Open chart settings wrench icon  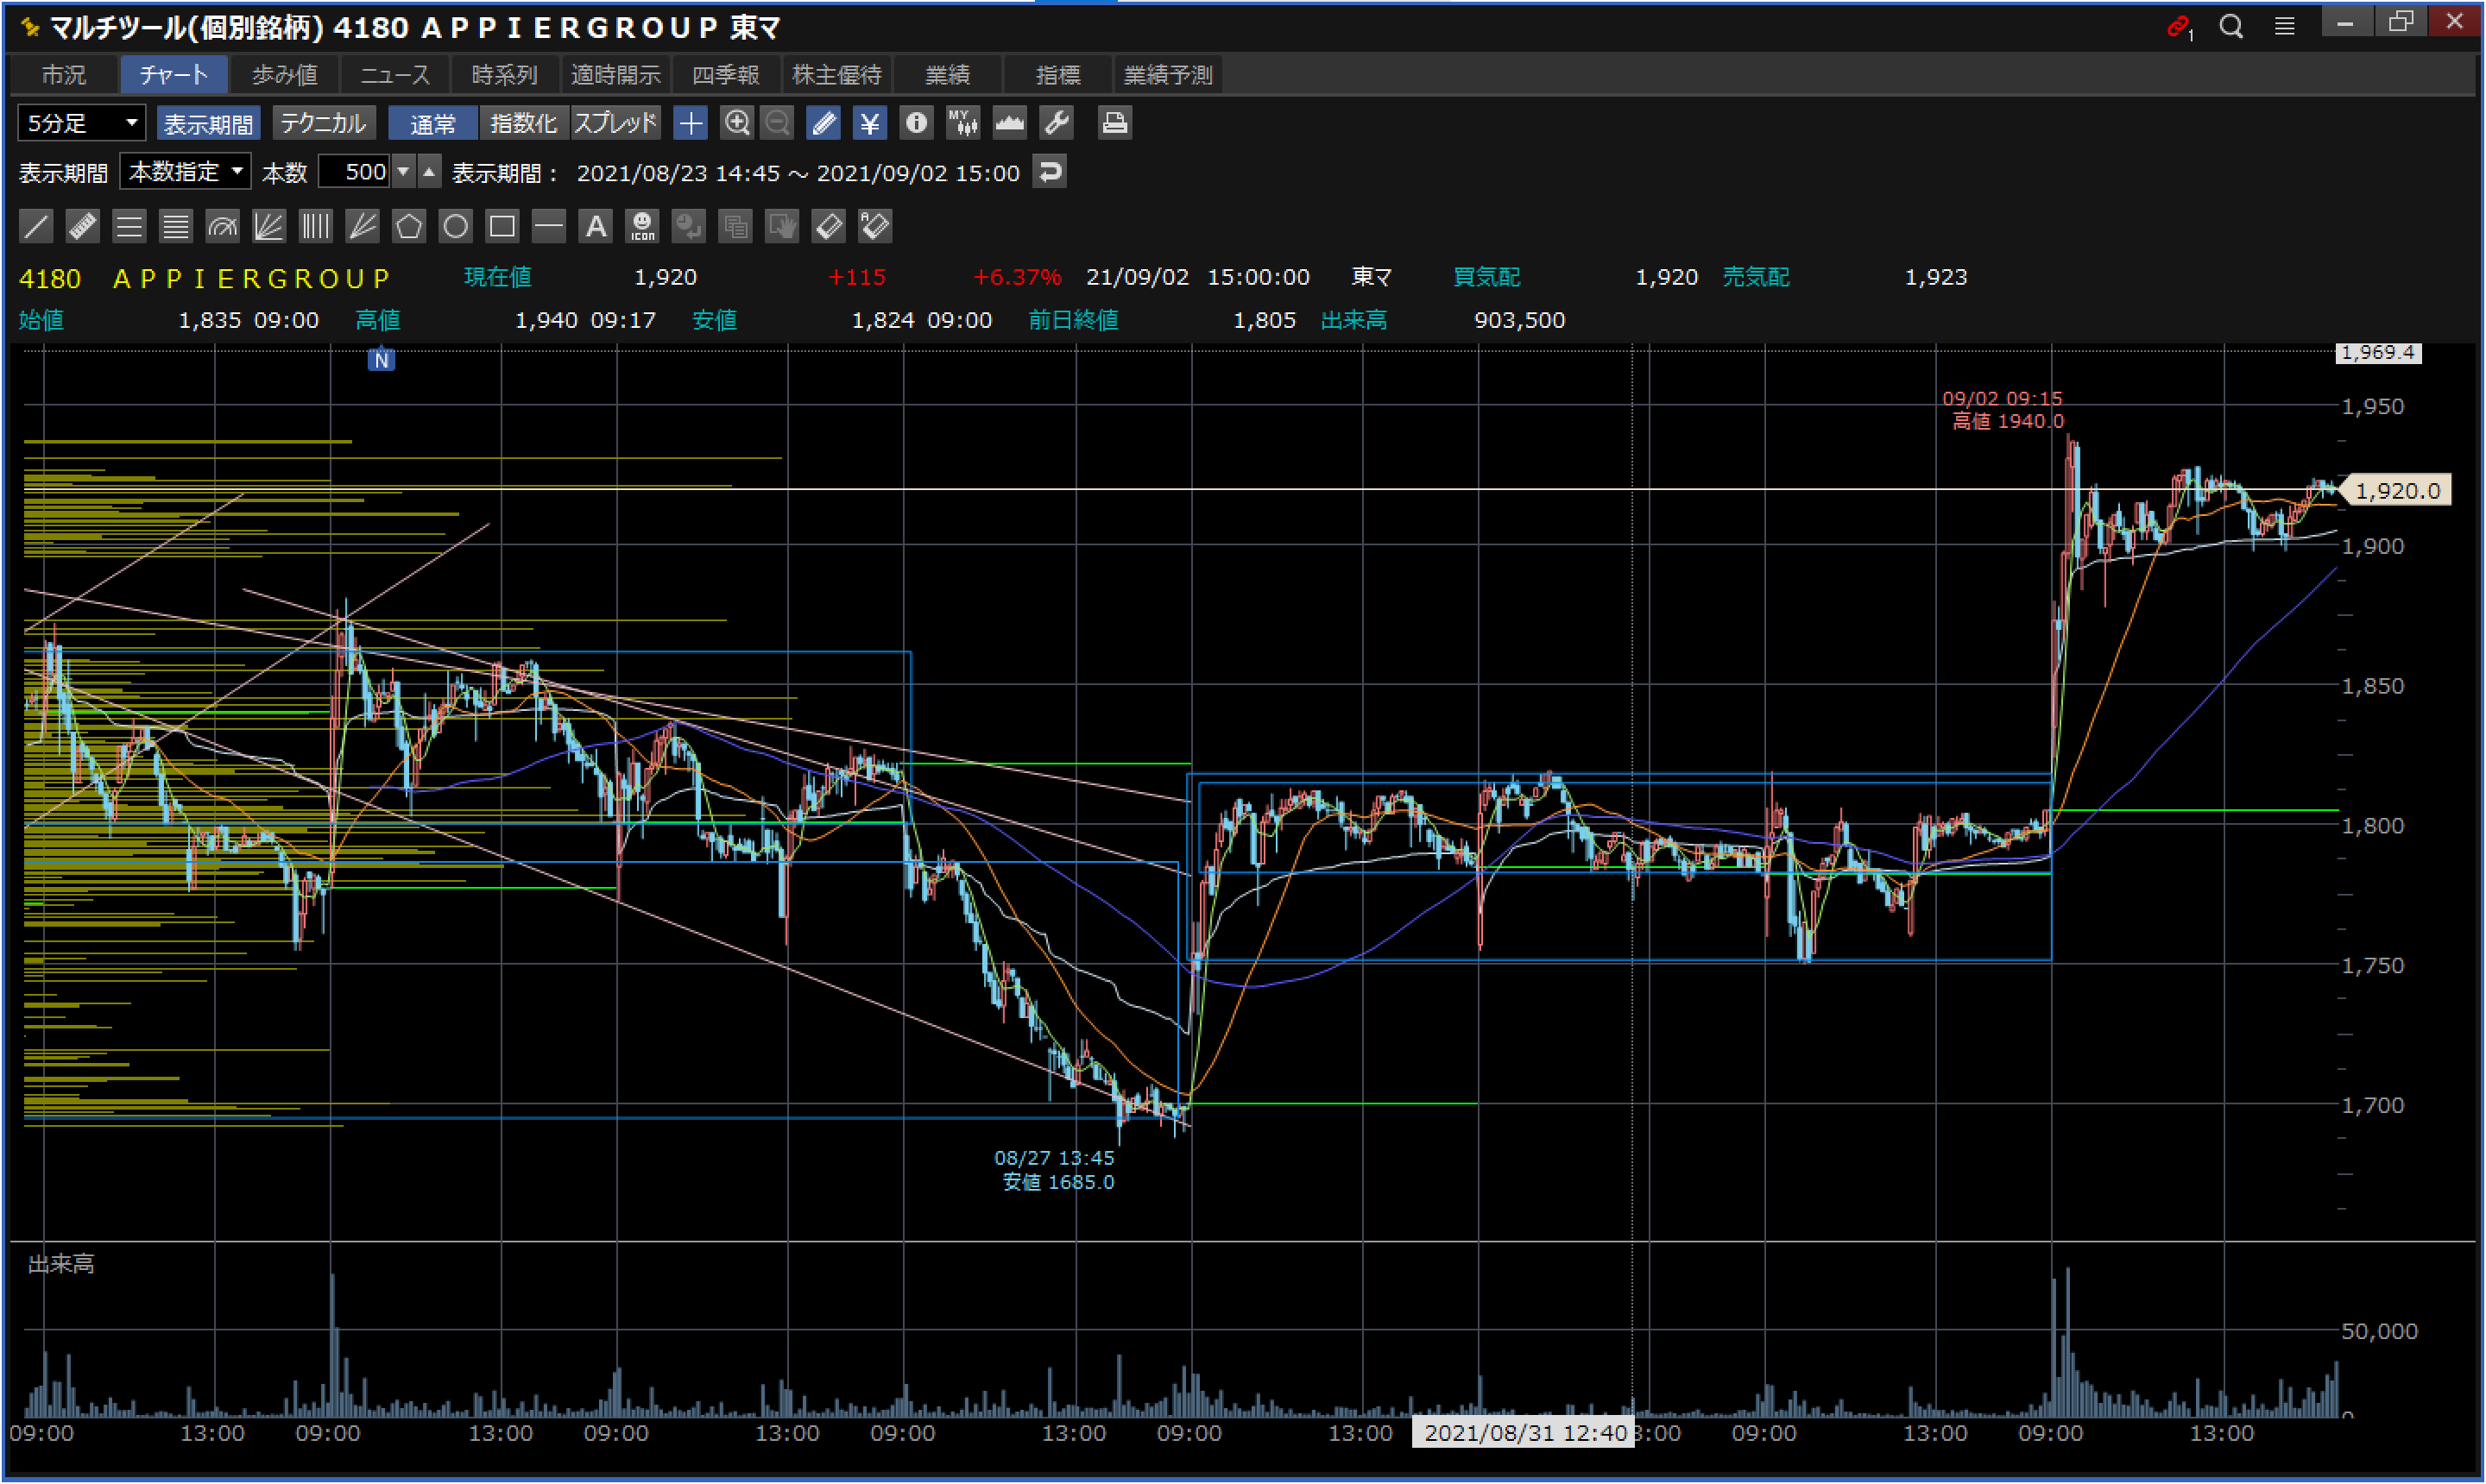pos(1057,123)
